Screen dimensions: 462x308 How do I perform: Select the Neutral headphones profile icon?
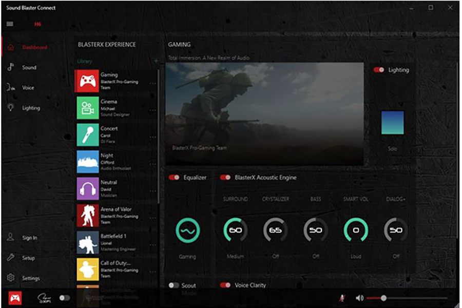coord(88,188)
